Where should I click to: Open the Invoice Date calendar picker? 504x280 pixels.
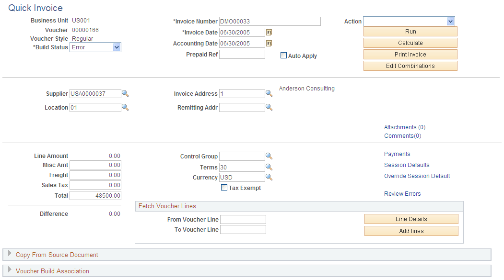click(270, 32)
